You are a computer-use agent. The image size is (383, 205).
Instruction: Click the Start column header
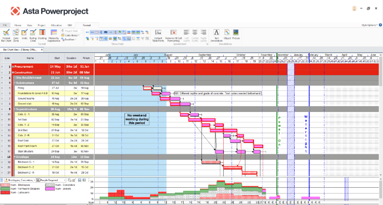click(57, 58)
